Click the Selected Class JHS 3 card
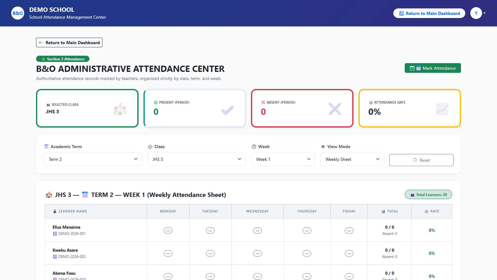Image resolution: width=497 pixels, height=280 pixels. (87, 108)
